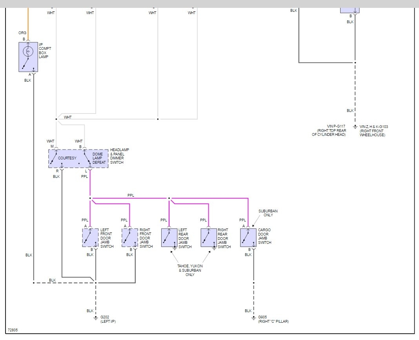The width and height of the screenshot is (419, 340).
Task: Click the Headlamp & Panel Dimmer Switch box
Action: (78, 159)
